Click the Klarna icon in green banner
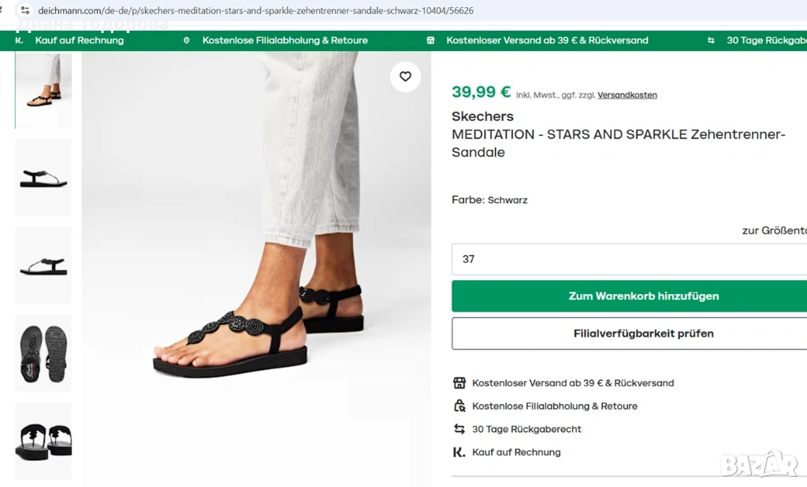 (19, 40)
